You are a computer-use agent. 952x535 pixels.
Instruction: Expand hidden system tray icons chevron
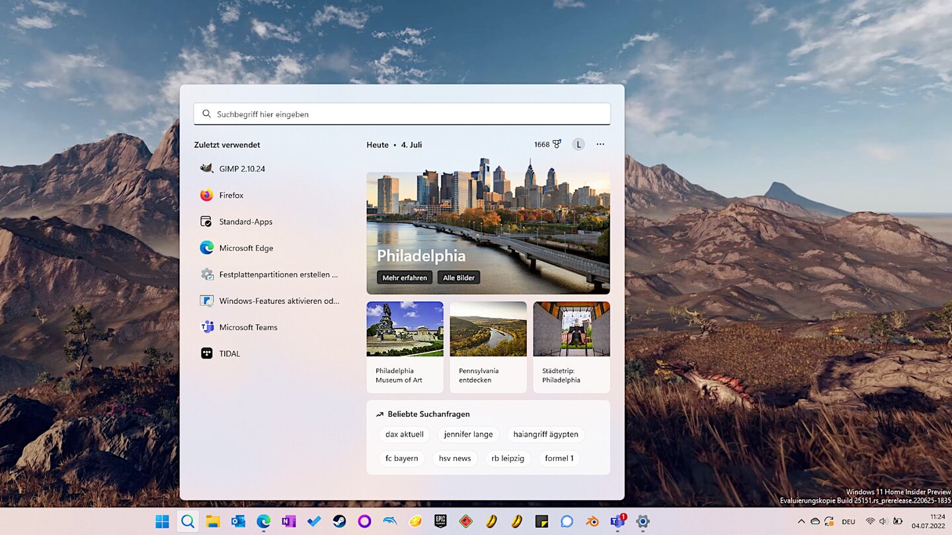click(801, 522)
